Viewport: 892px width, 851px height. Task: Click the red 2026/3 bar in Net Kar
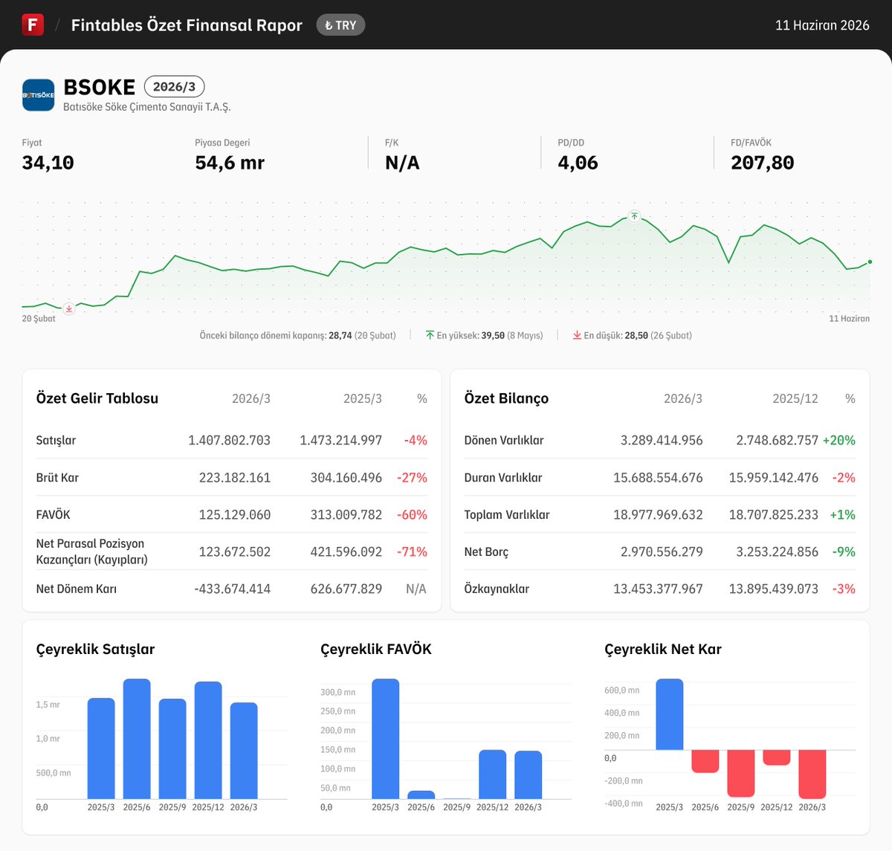(x=812, y=774)
